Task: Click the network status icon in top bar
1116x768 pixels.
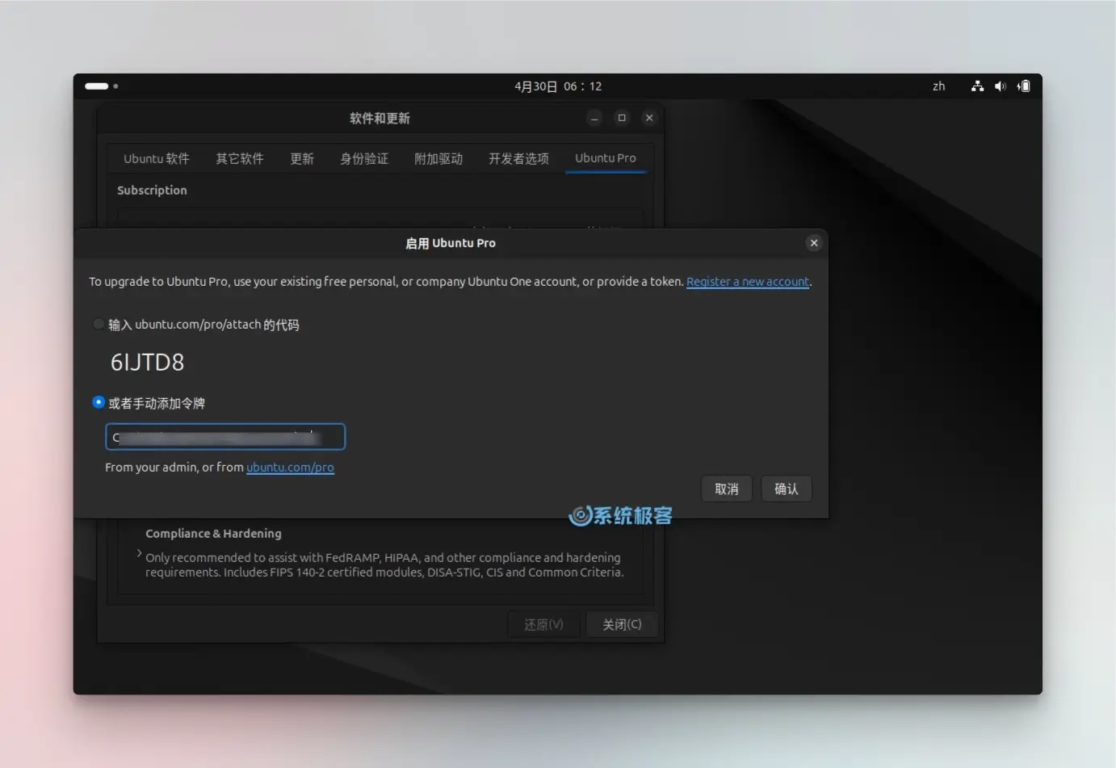Action: tap(977, 86)
